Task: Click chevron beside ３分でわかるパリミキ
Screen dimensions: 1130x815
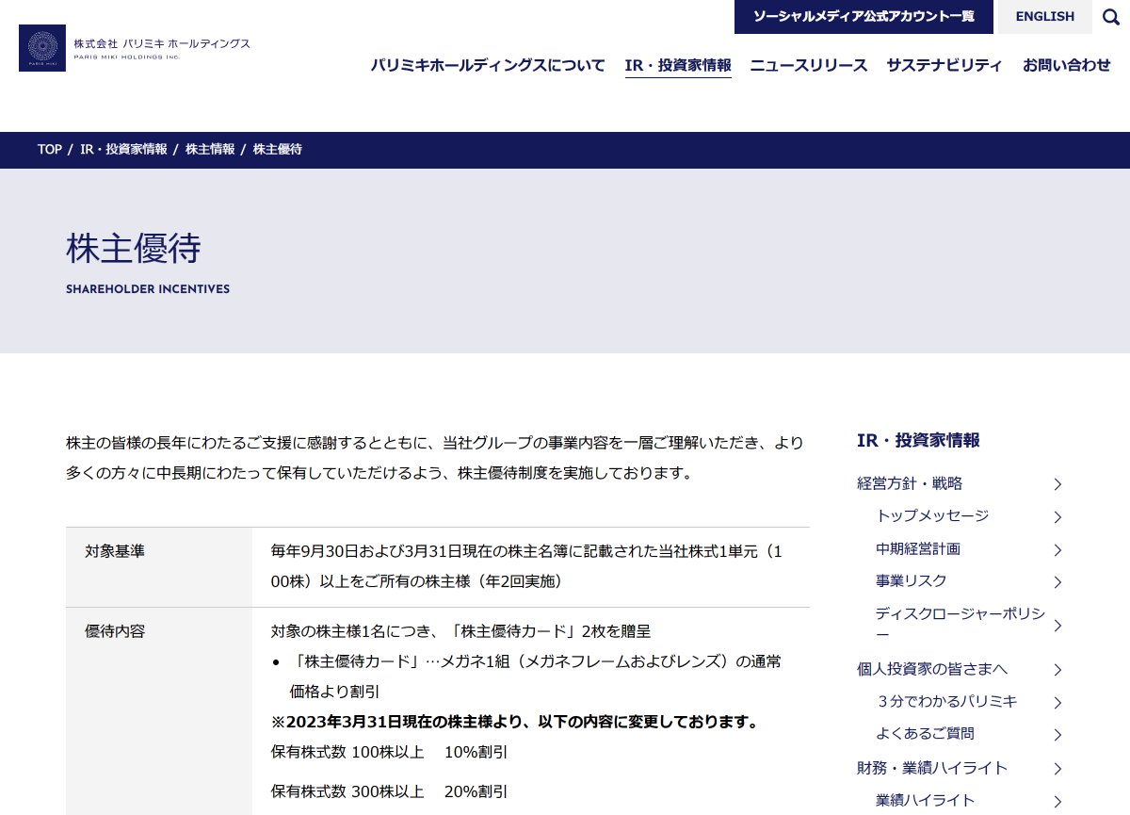Action: (x=1057, y=703)
